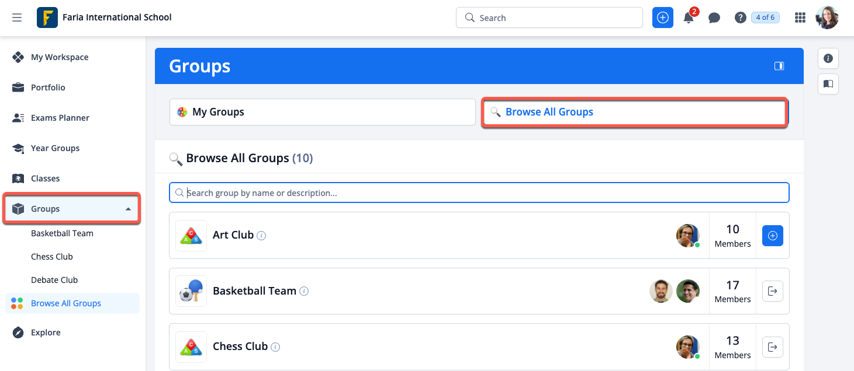Open the user profile avatar menu
Viewport: 854px width, 371px height.
(x=827, y=17)
